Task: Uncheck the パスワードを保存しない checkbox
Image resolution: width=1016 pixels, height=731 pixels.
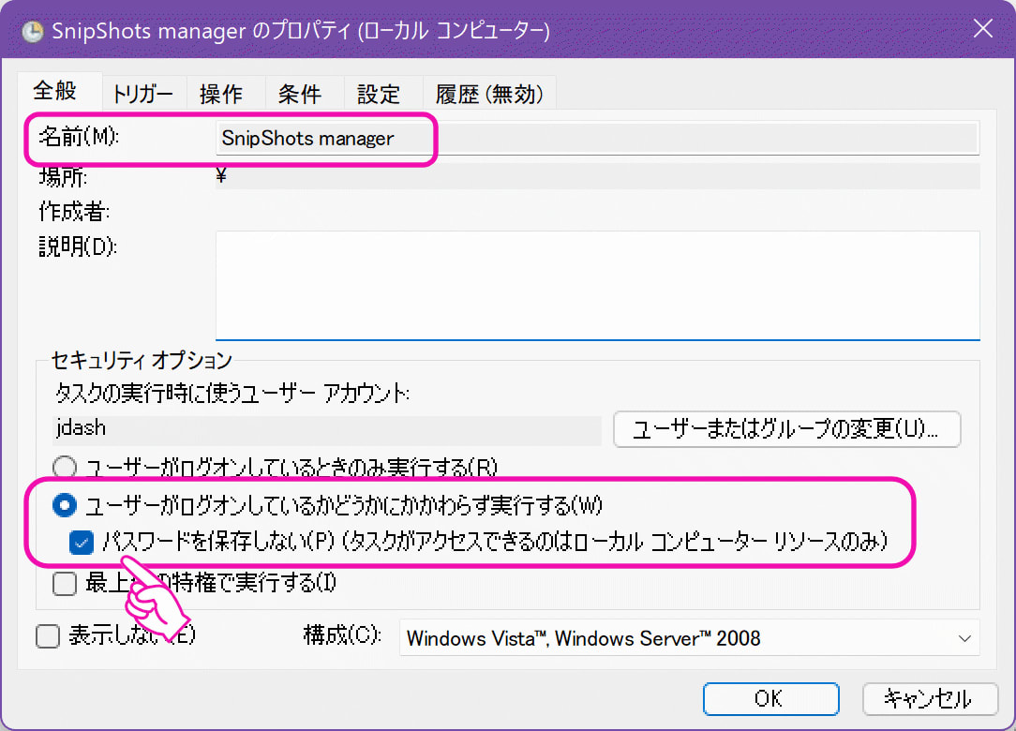Action: pyautogui.click(x=82, y=543)
